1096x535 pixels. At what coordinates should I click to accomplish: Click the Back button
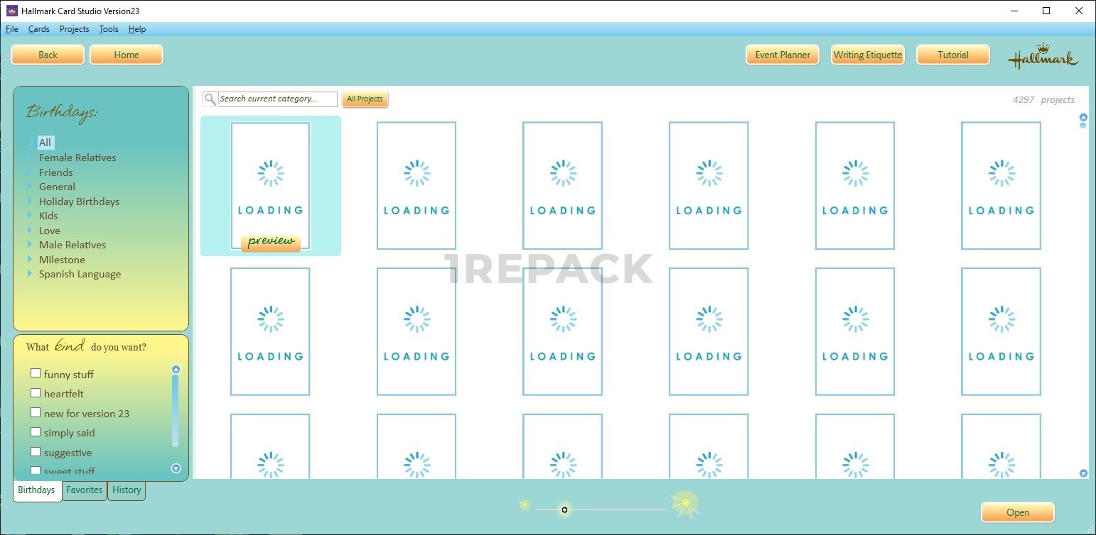pyautogui.click(x=48, y=55)
